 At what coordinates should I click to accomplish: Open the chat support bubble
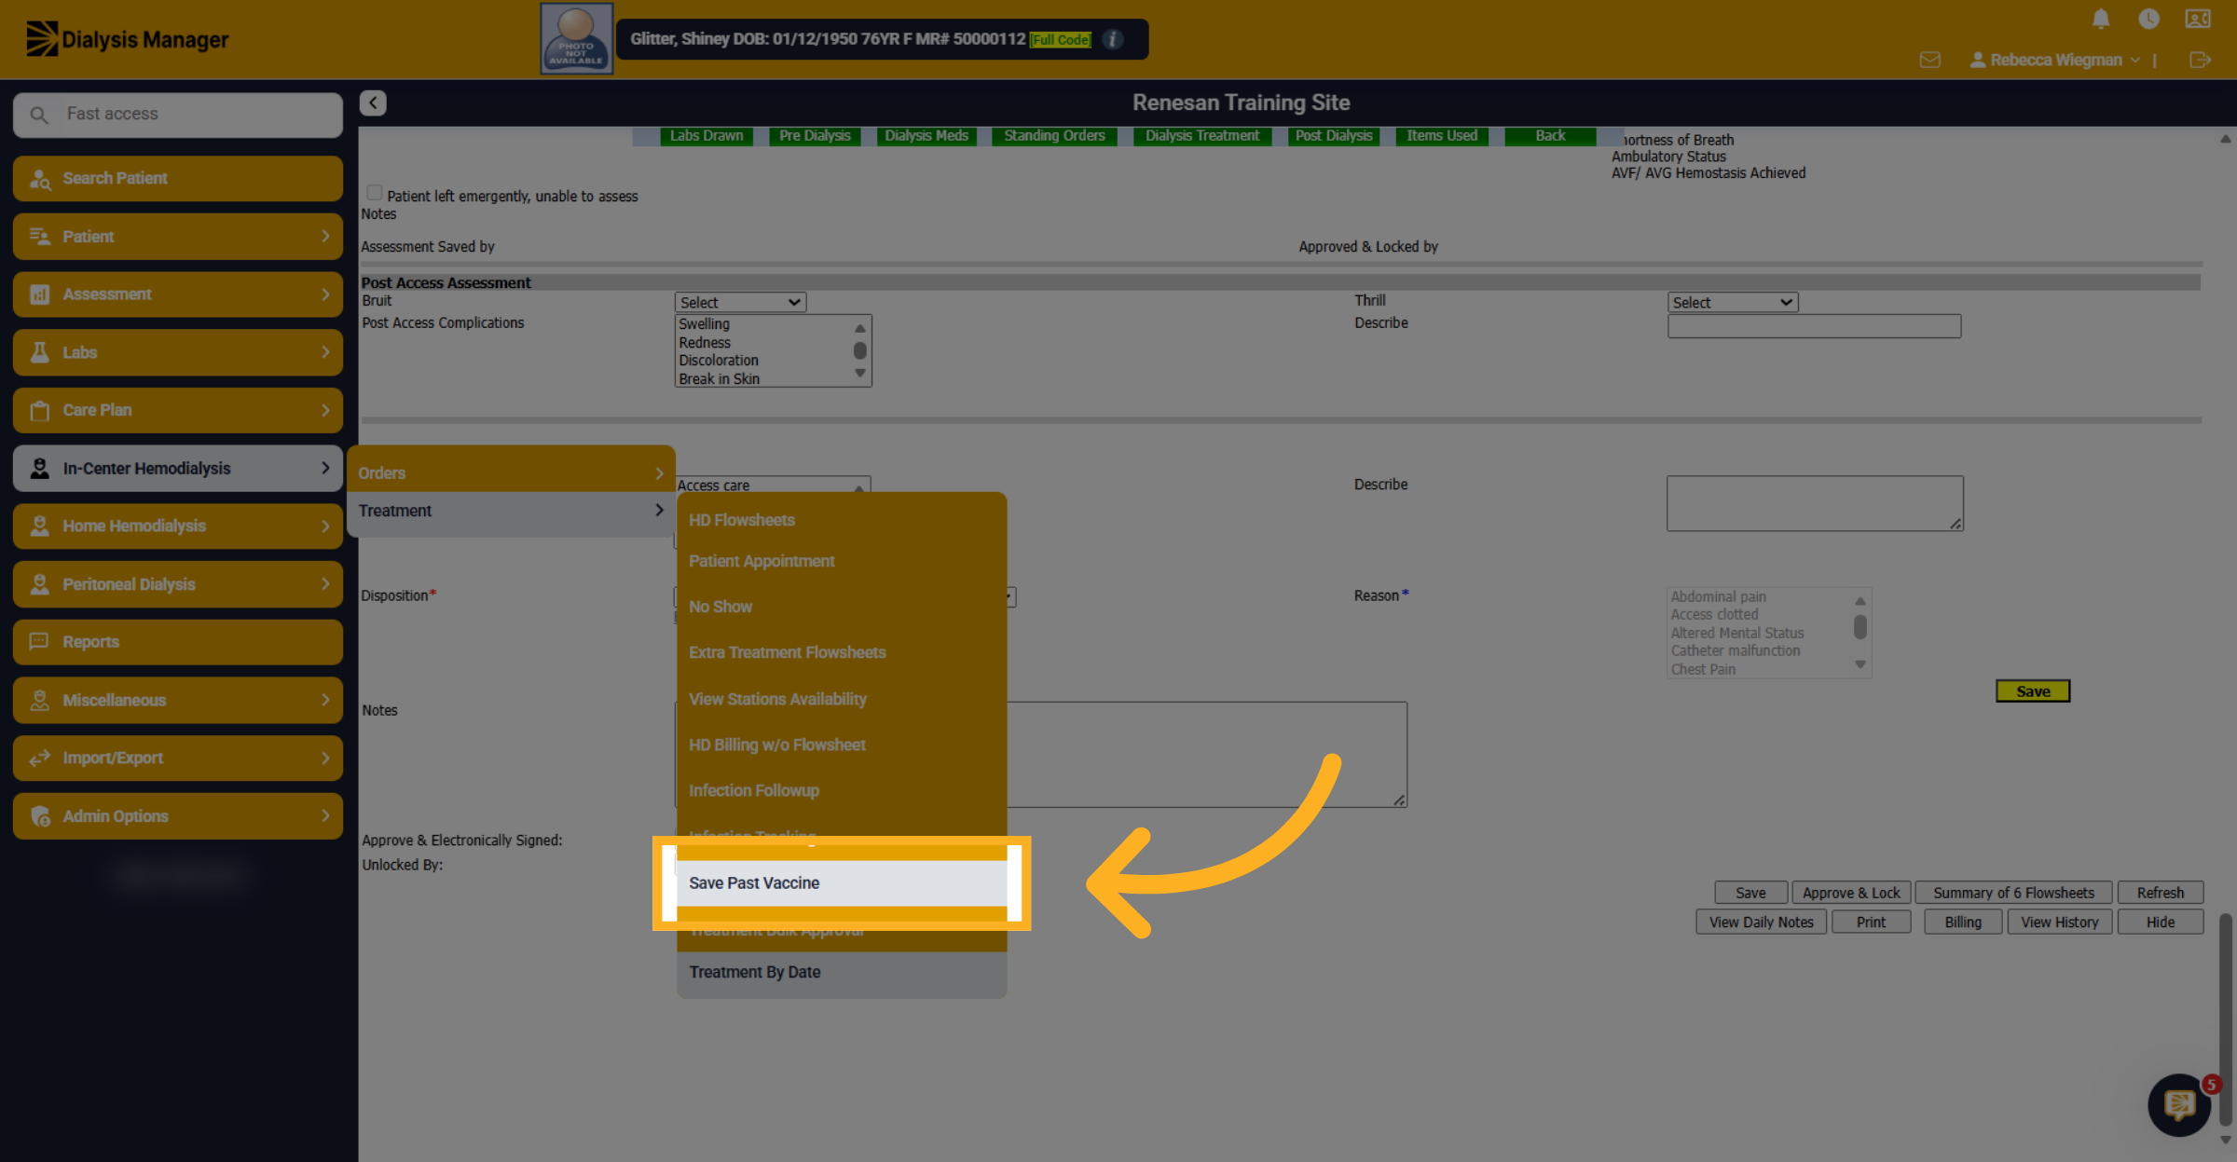2180,1105
